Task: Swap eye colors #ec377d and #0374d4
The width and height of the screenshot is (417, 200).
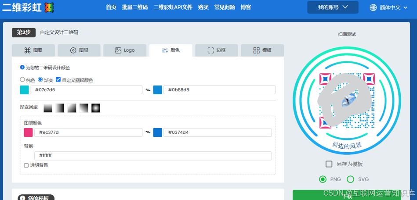Action: [x=148, y=132]
